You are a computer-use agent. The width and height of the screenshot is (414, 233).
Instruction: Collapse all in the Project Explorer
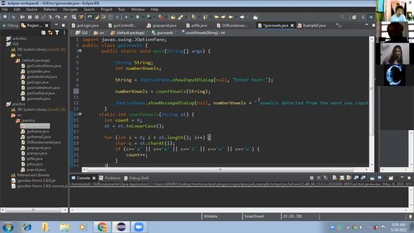[x=43, y=33]
